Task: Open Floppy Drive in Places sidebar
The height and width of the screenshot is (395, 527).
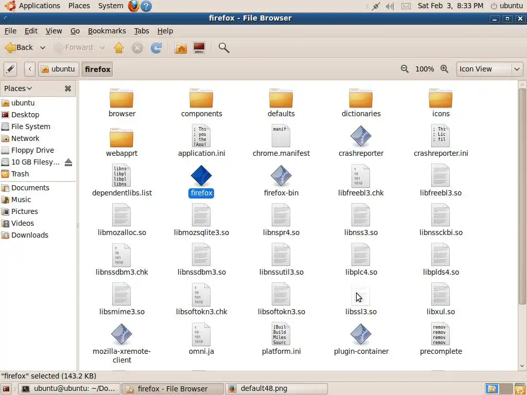Action: point(32,150)
